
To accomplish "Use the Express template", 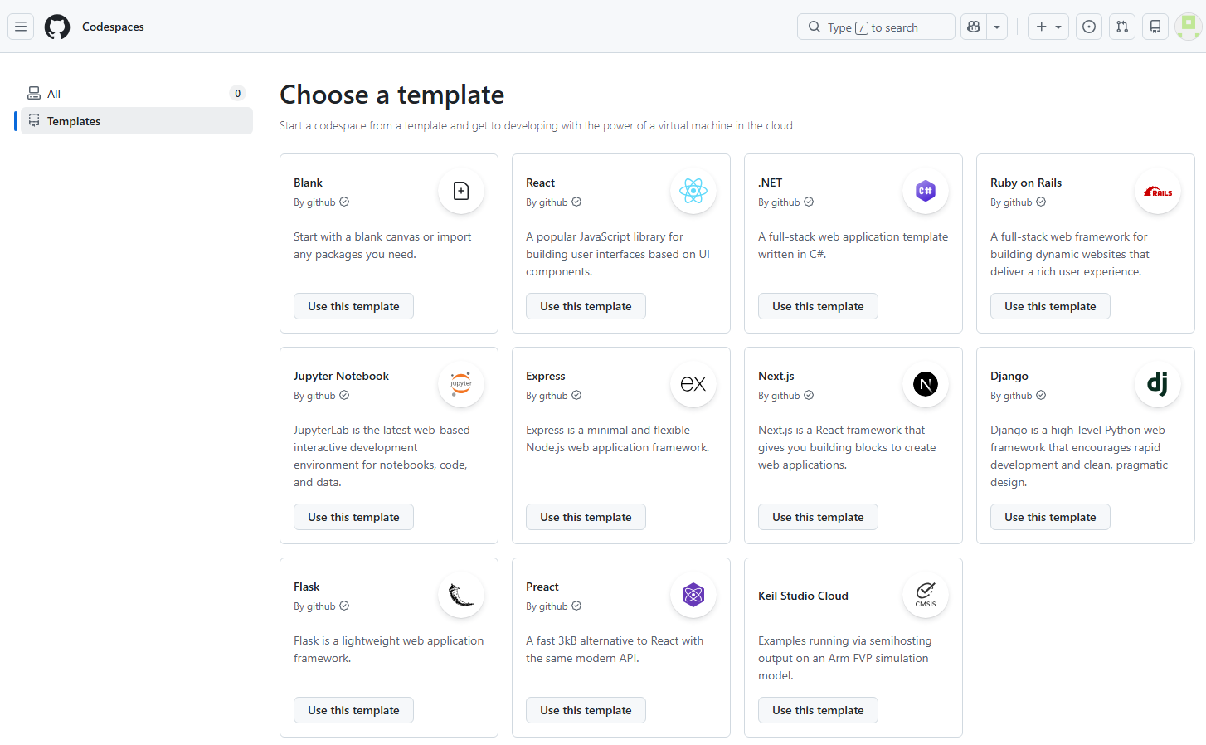I will 586,517.
